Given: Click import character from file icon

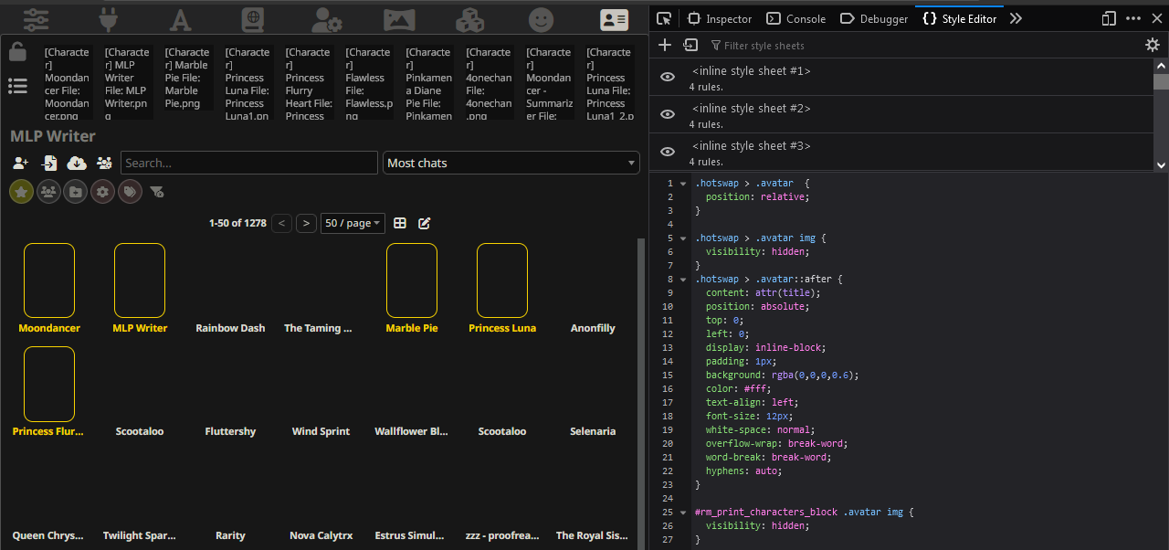Looking at the screenshot, I should click(x=48, y=163).
